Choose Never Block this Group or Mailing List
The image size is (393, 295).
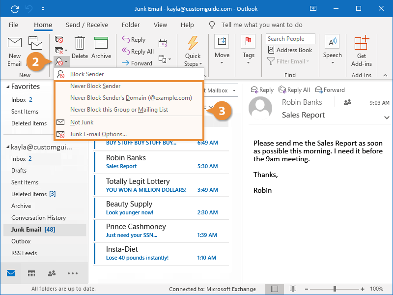click(x=129, y=110)
